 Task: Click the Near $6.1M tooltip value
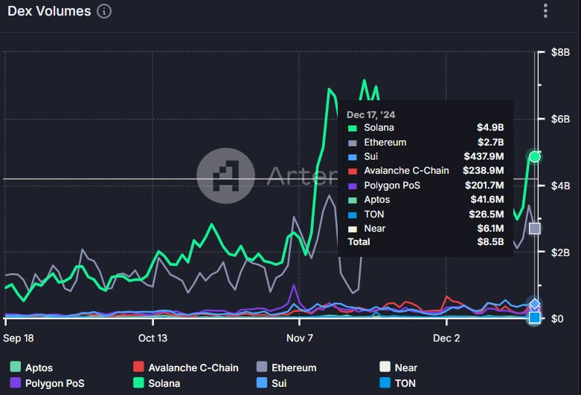click(x=490, y=228)
